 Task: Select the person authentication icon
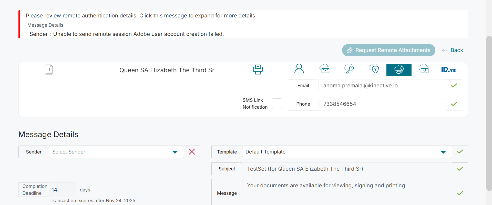click(x=299, y=69)
